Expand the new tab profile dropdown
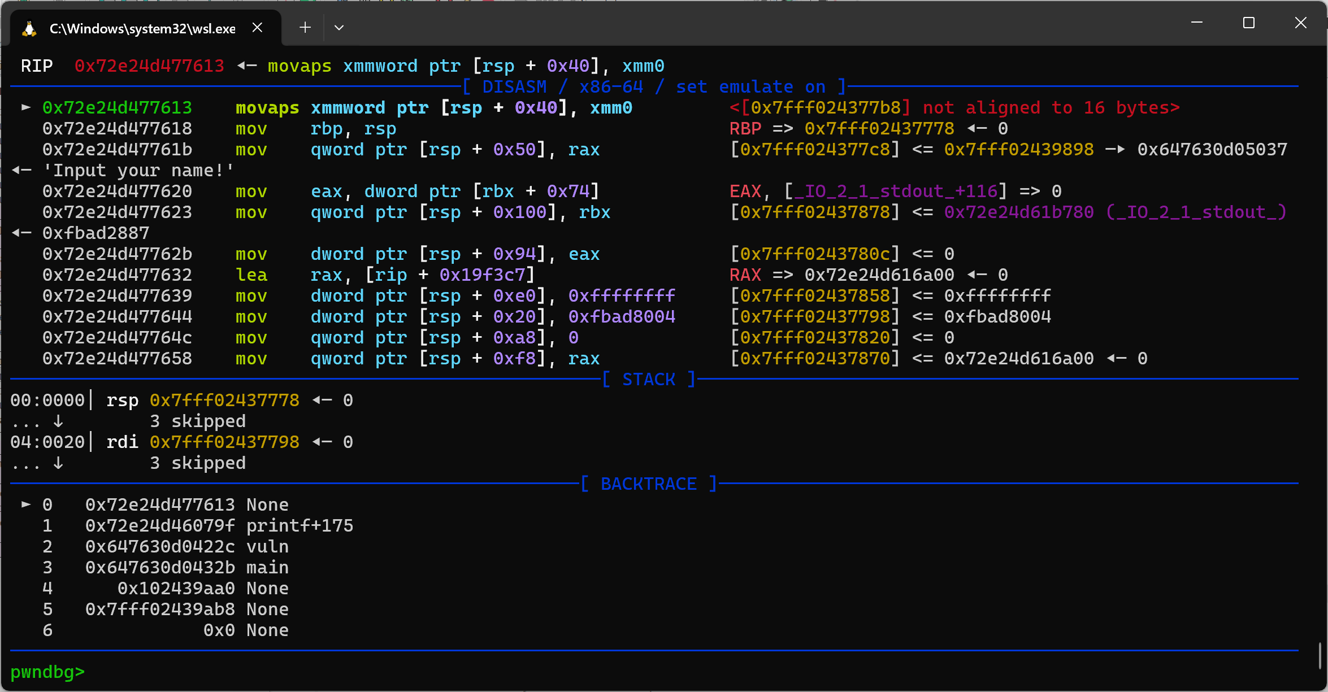Viewport: 1328px width, 692px height. 339,28
